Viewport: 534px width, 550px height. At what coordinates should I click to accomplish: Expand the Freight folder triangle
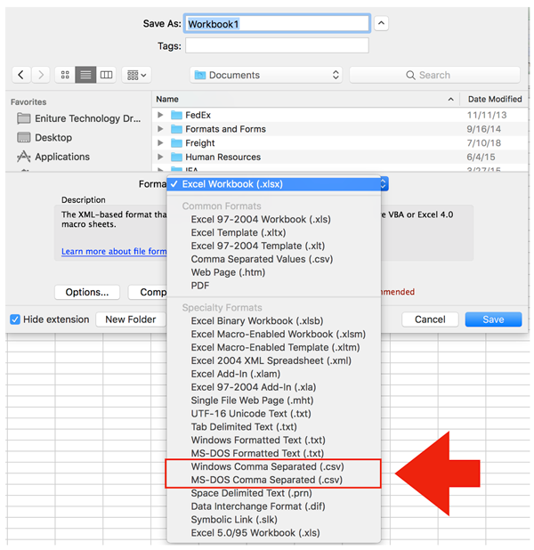tap(160, 142)
